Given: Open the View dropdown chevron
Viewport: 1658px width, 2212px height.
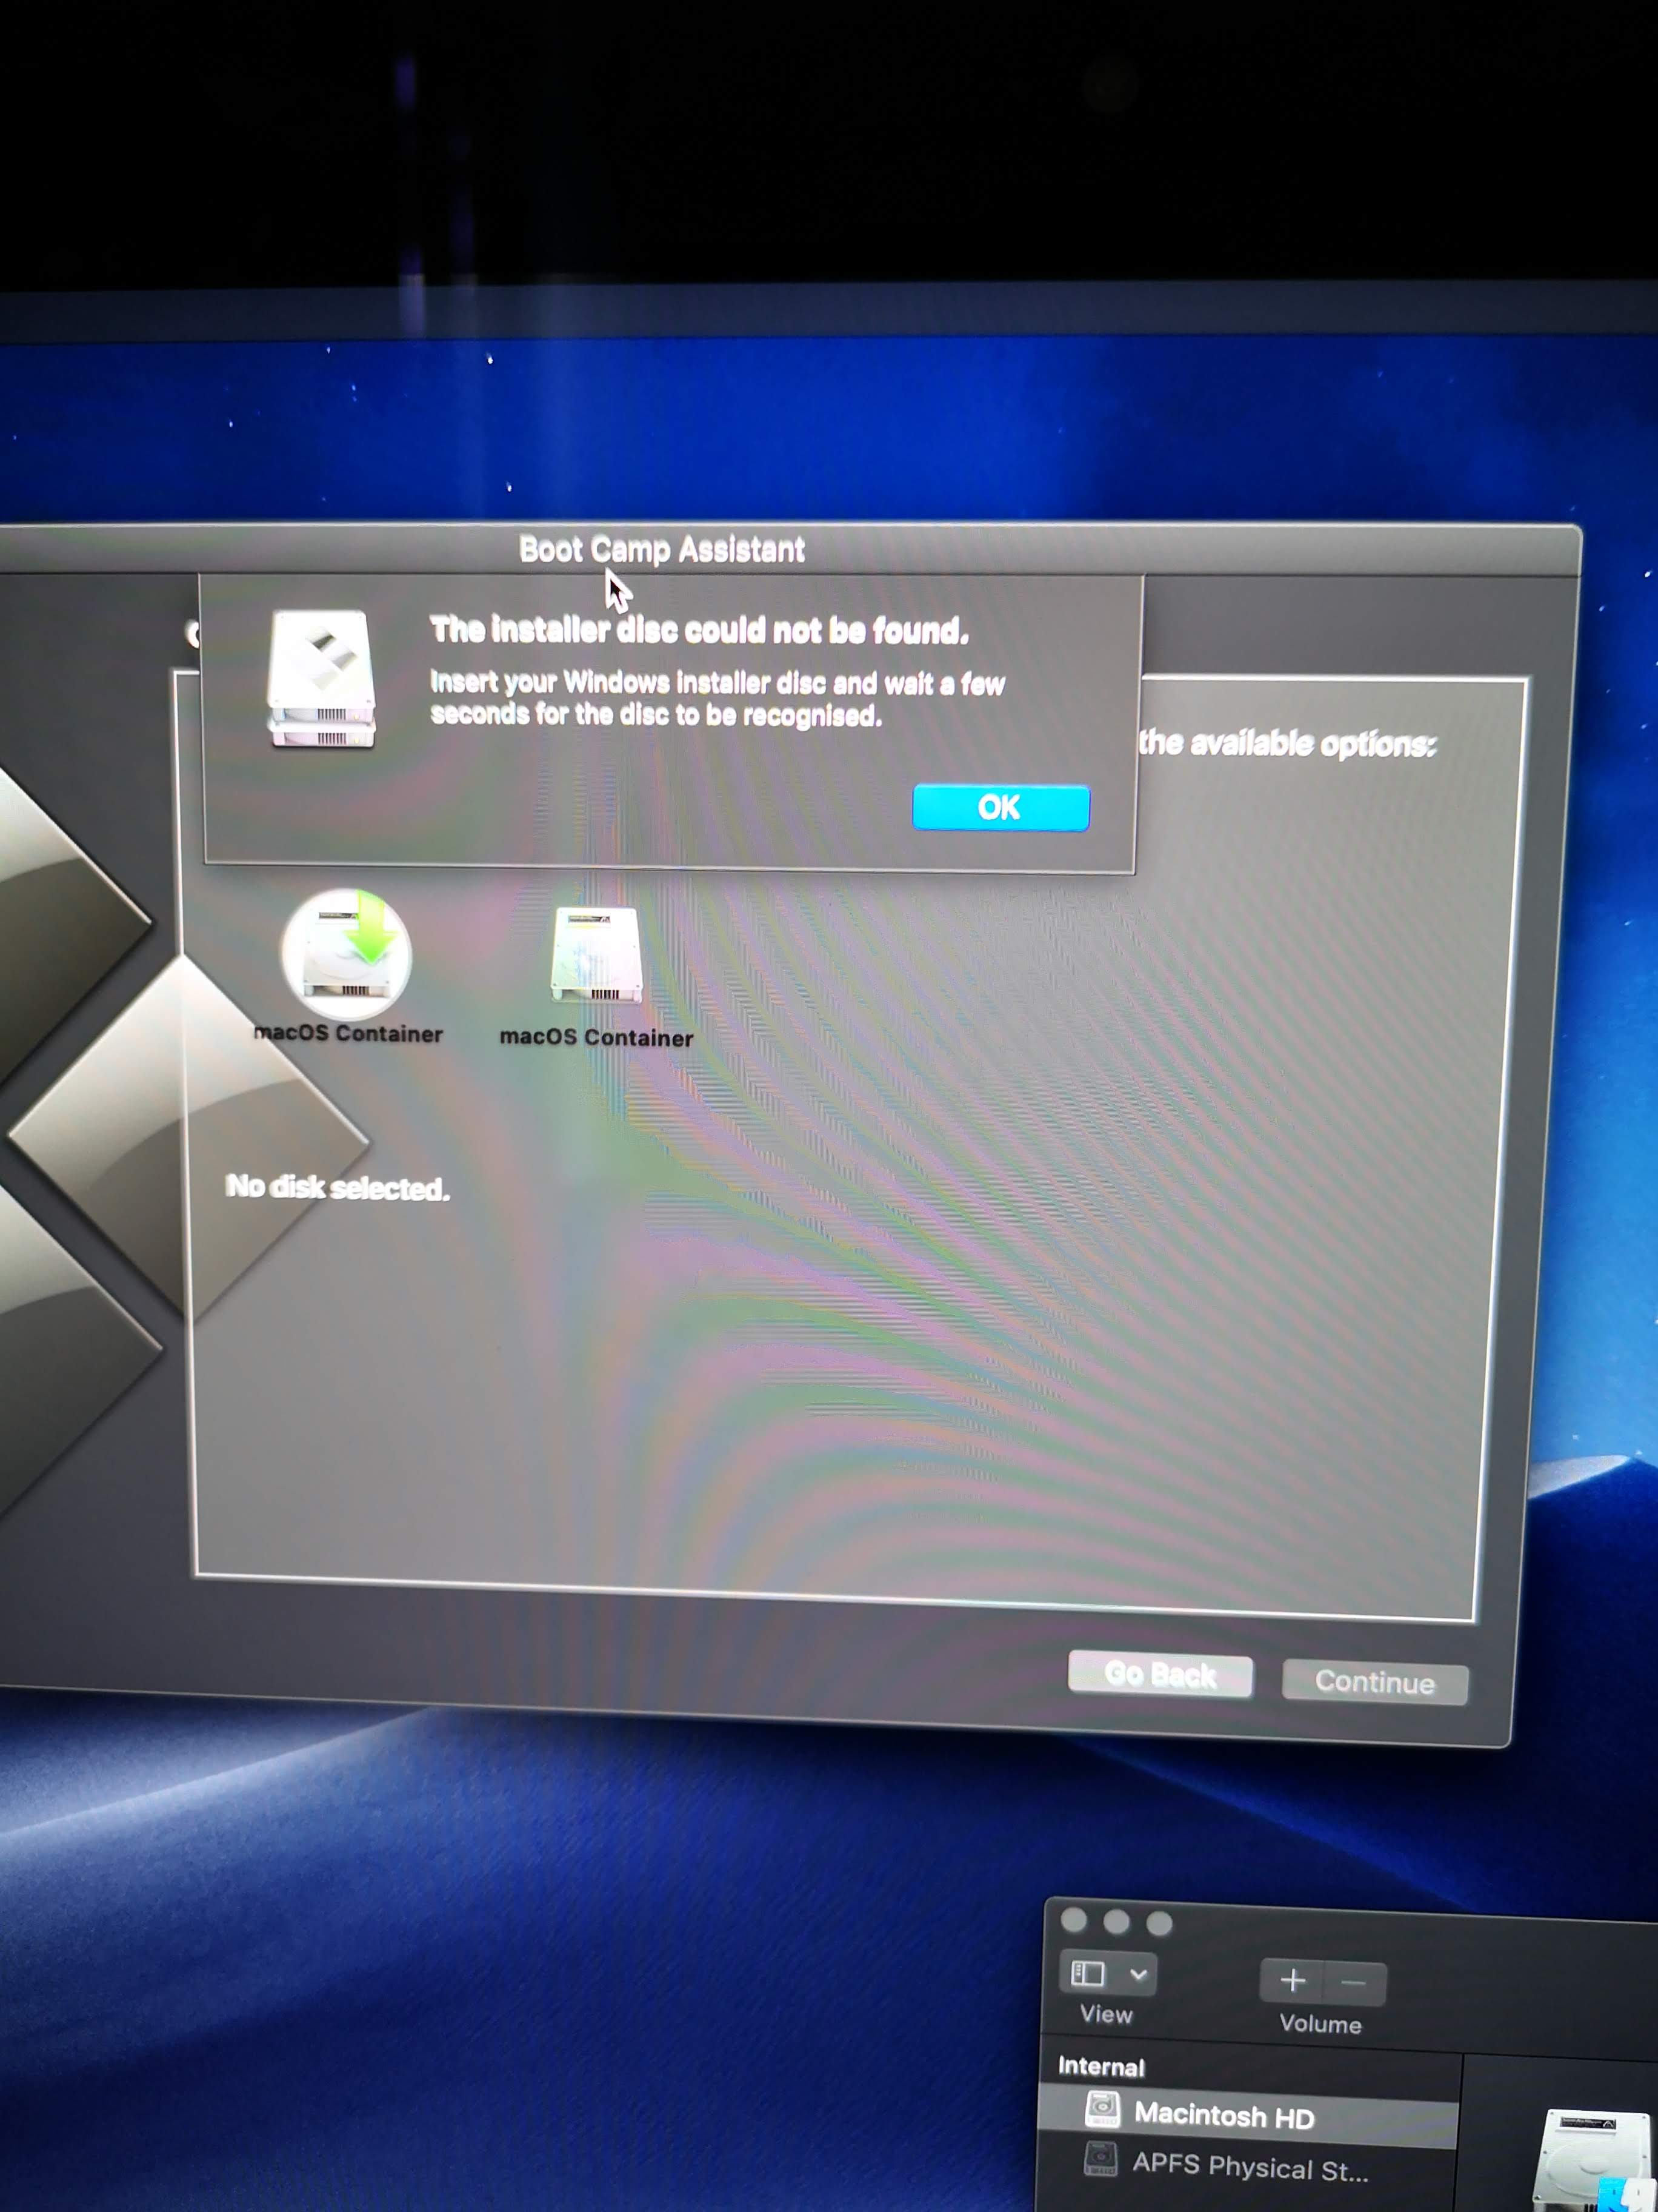Looking at the screenshot, I should tap(1138, 1974).
